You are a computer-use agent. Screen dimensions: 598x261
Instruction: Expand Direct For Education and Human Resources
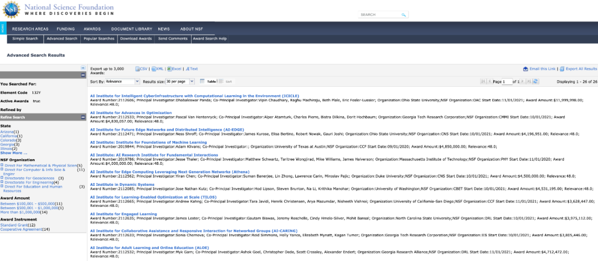[2, 187]
